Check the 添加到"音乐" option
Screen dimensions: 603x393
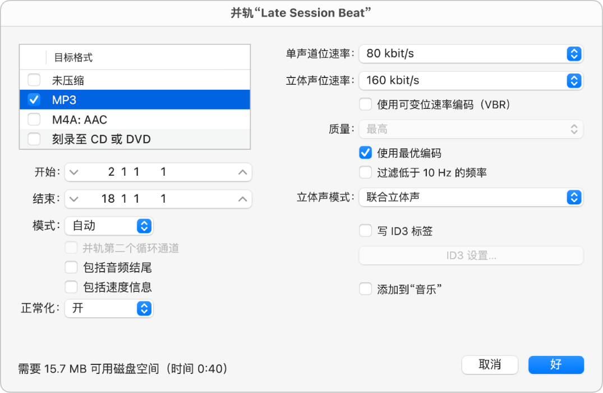(365, 289)
